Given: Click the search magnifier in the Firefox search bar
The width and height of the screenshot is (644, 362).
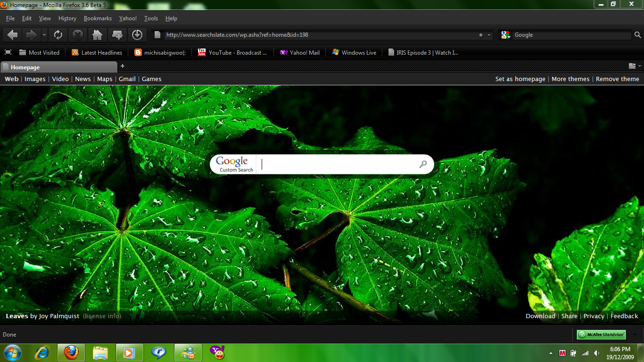Looking at the screenshot, I should point(638,35).
